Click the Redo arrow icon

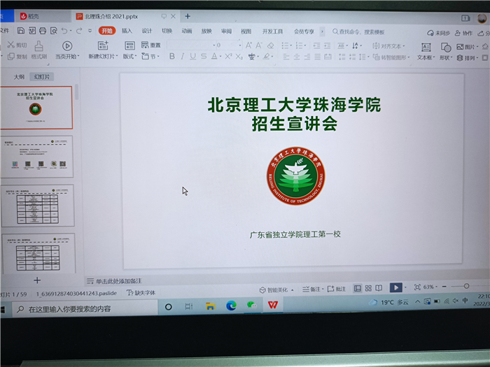pos(79,31)
